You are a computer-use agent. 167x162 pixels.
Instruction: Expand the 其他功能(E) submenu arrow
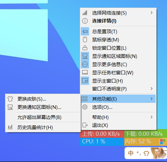click(x=151, y=99)
